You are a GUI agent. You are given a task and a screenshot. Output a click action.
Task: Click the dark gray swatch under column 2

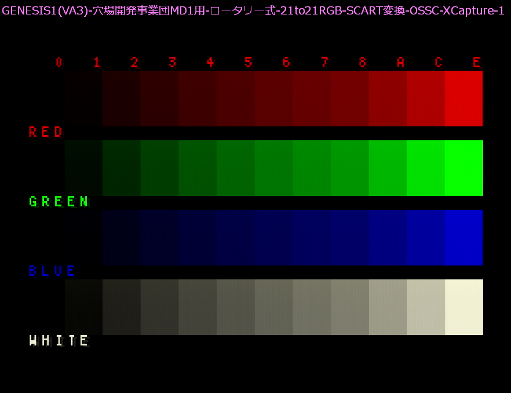[x=122, y=307]
